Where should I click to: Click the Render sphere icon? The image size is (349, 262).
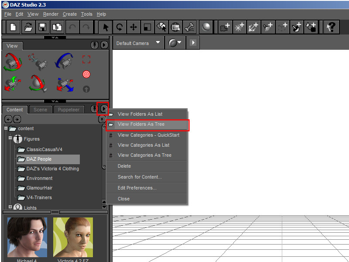click(206, 27)
